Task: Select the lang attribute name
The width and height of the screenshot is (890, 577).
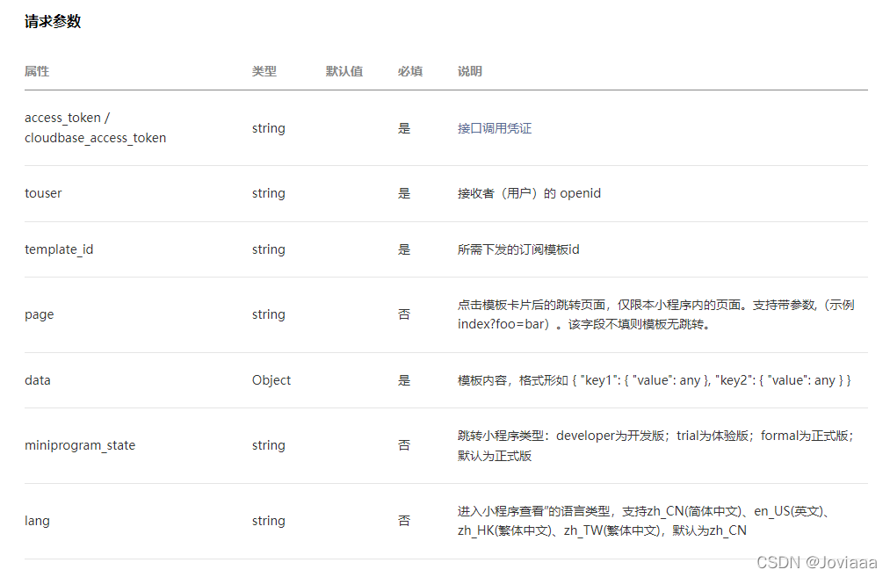Action: click(37, 521)
